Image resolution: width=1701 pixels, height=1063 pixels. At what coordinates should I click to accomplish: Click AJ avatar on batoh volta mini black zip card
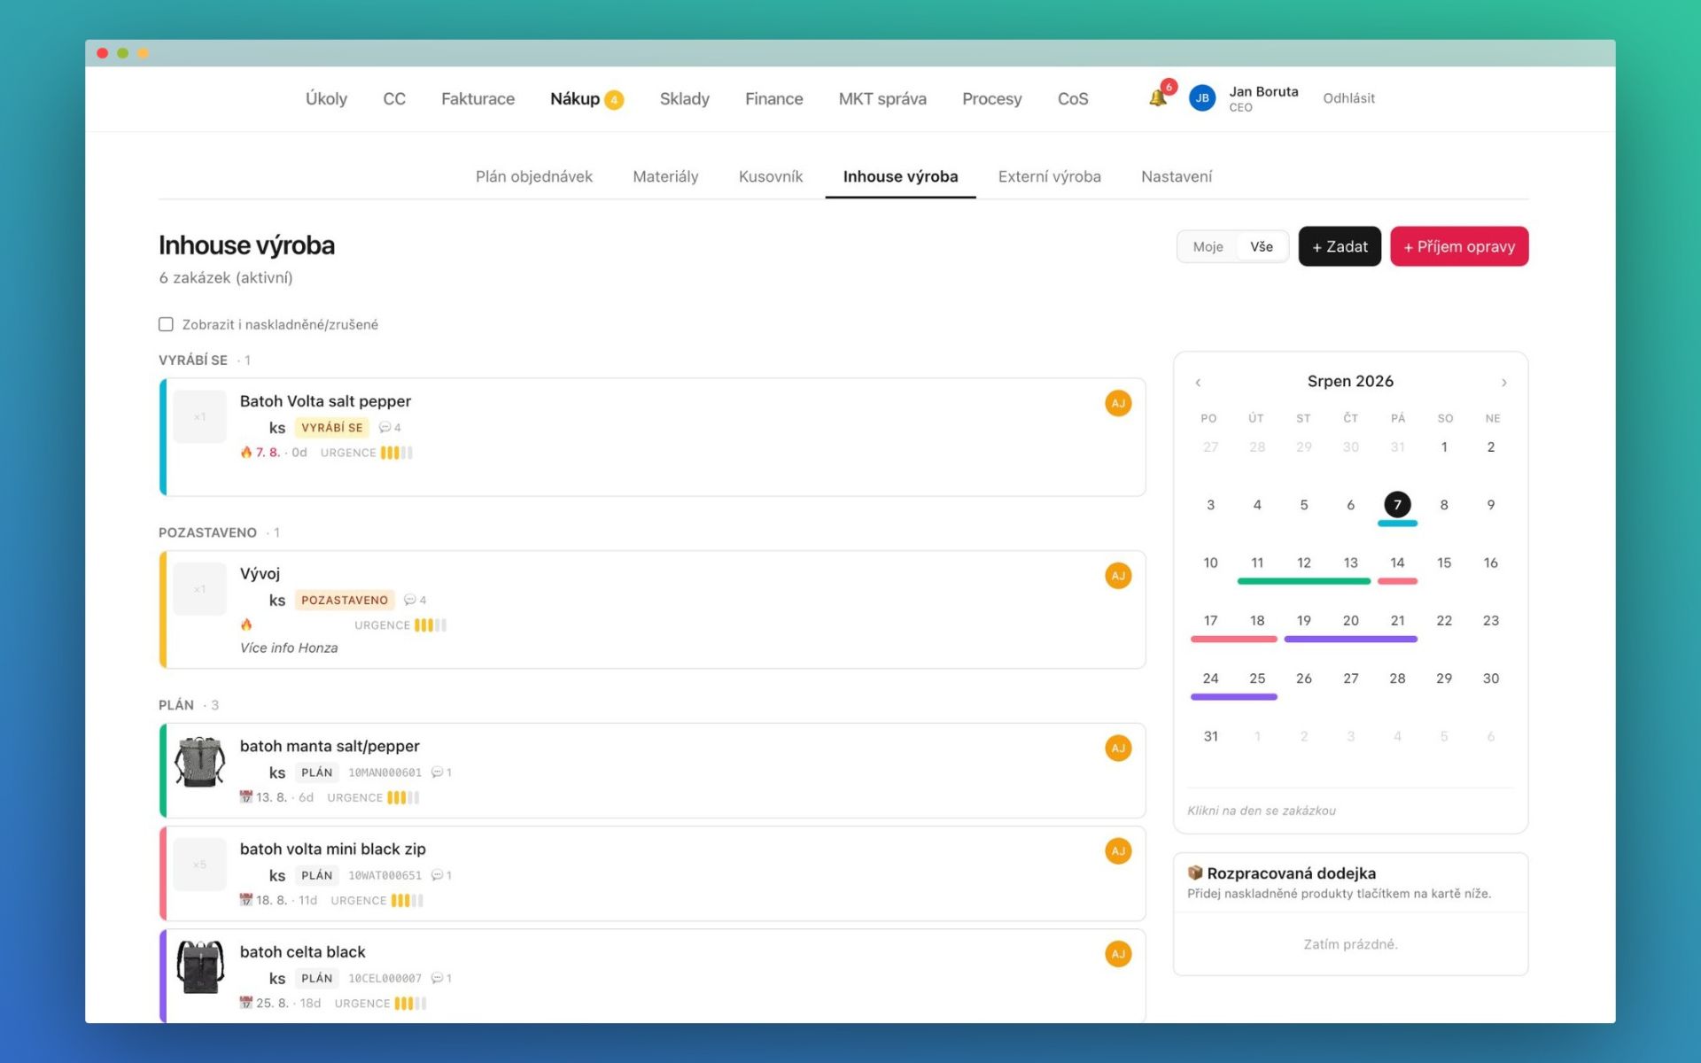(x=1118, y=851)
